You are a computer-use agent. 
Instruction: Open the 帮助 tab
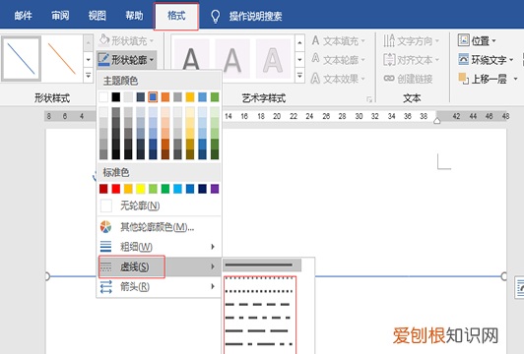click(x=134, y=16)
